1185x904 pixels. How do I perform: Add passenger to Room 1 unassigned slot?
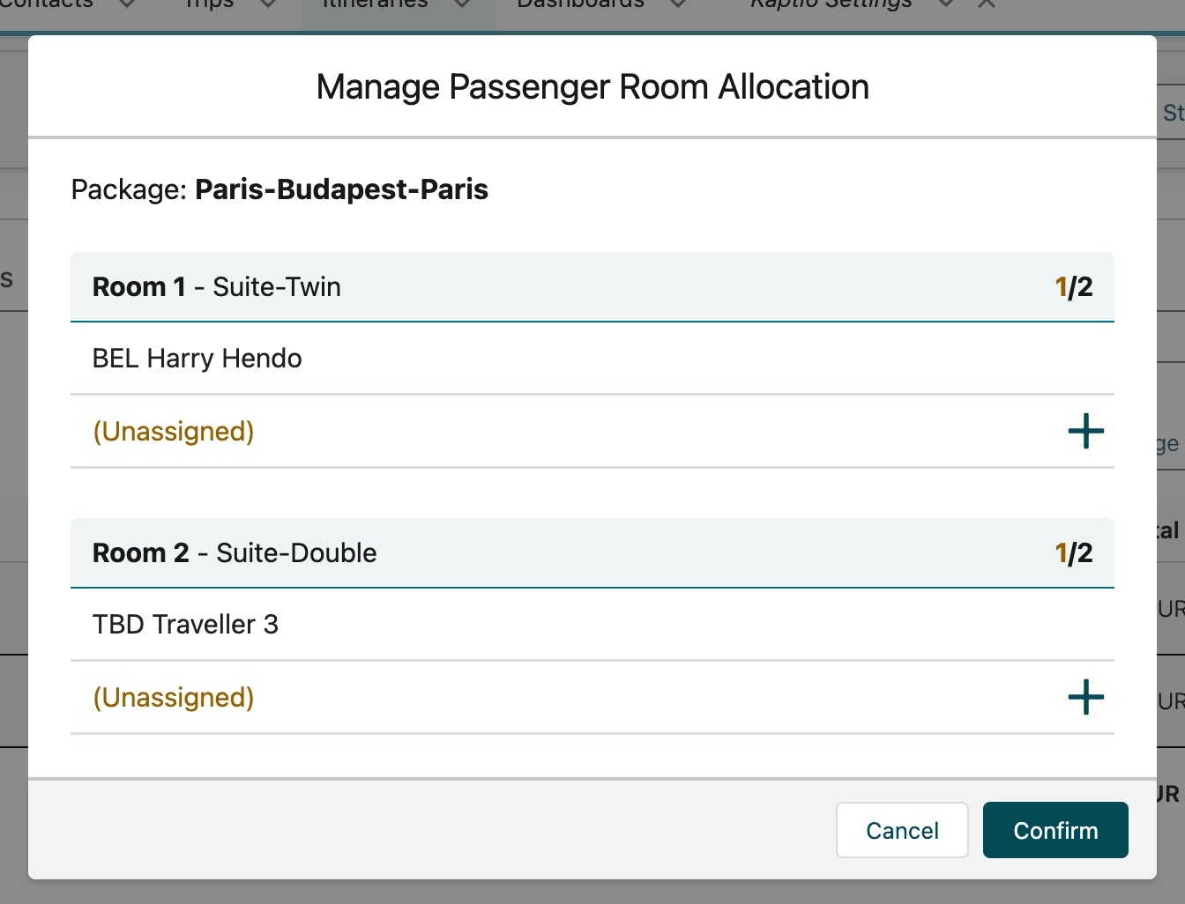tap(1085, 431)
